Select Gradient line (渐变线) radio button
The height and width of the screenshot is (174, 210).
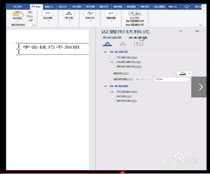tap(112, 101)
